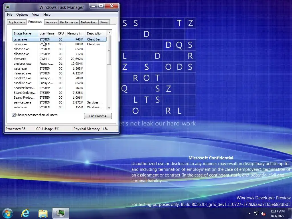Sort by CPU column header
292x219 pixels.
click(61, 33)
